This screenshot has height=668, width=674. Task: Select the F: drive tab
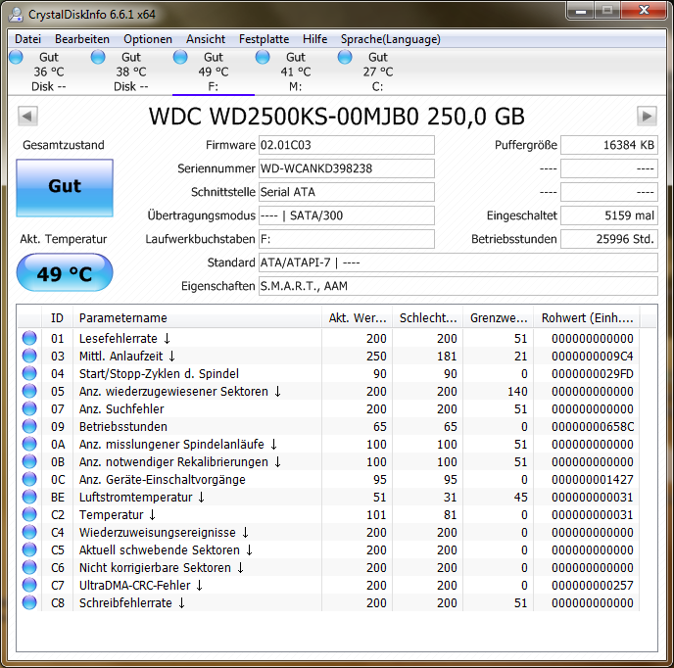(x=214, y=72)
